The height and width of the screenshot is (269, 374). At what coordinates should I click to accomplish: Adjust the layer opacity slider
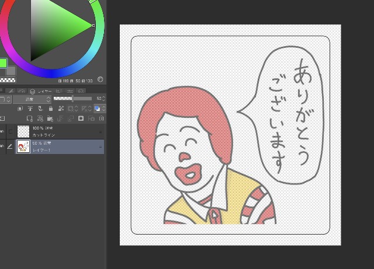[x=72, y=99]
